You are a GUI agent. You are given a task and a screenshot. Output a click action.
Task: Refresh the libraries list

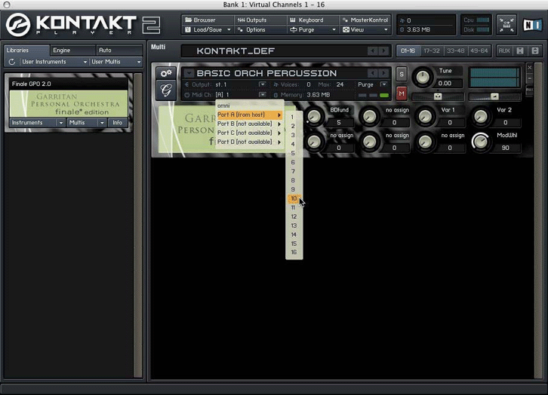pos(12,62)
